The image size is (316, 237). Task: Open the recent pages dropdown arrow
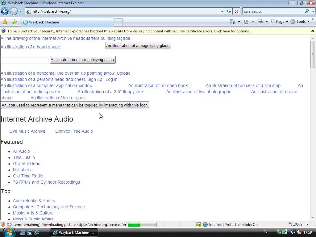tap(20, 11)
